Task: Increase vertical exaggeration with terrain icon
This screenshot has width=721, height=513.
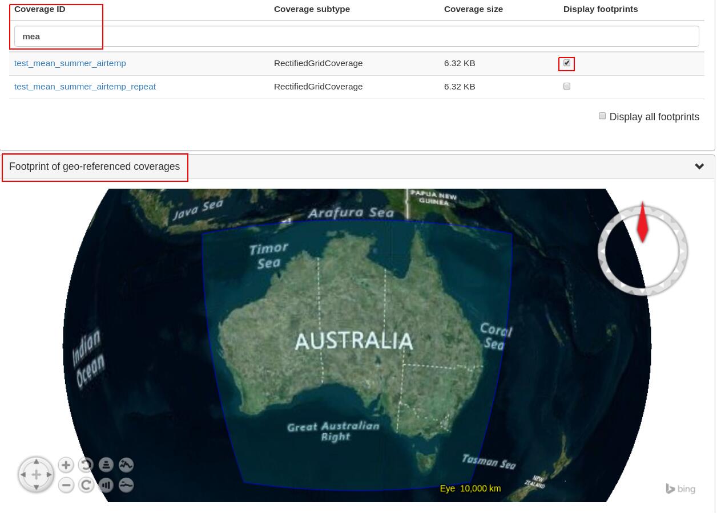Action: click(x=126, y=465)
